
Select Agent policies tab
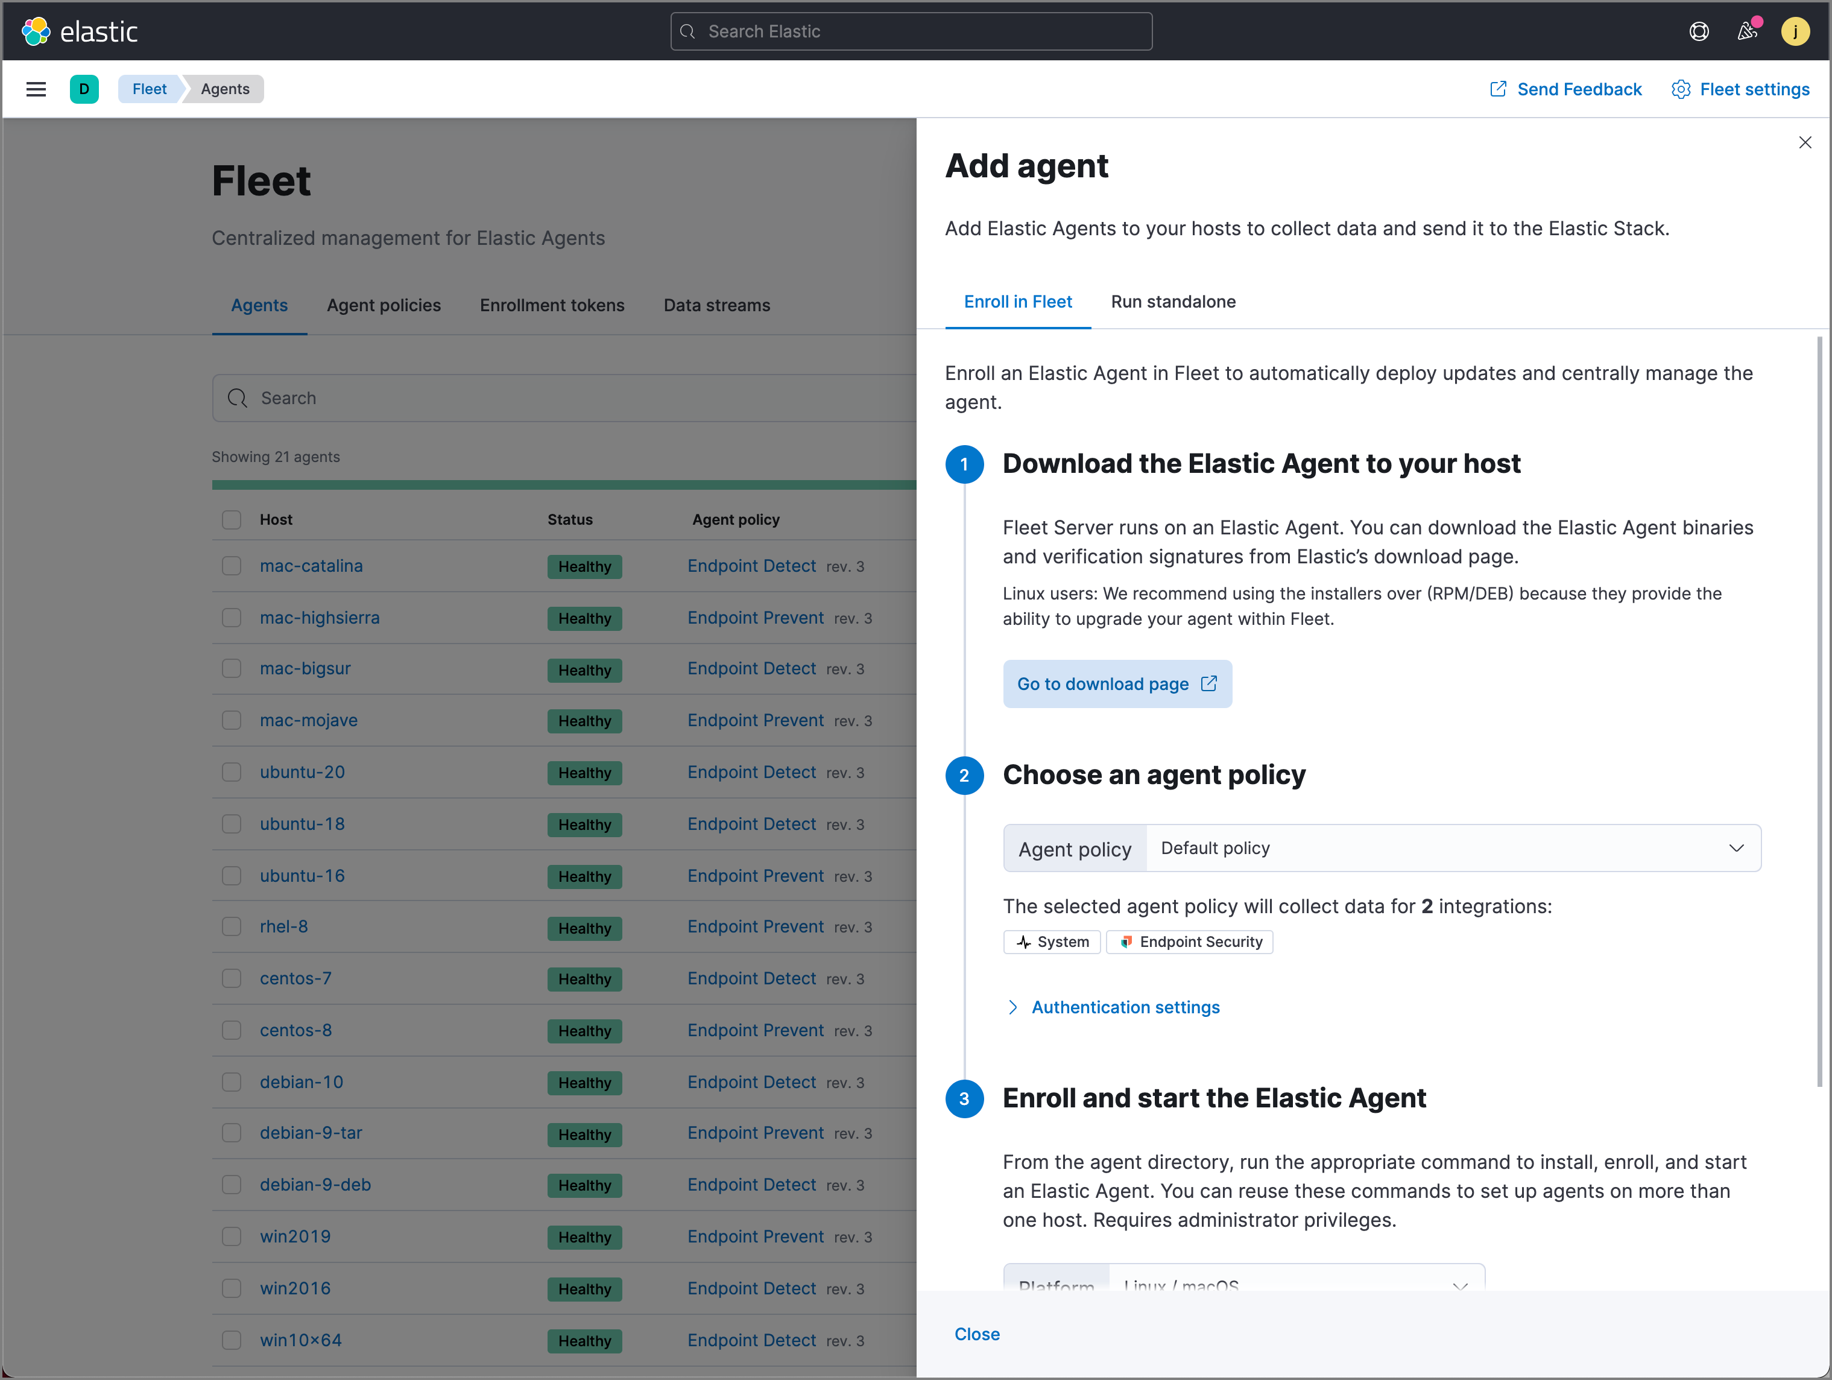(x=383, y=305)
